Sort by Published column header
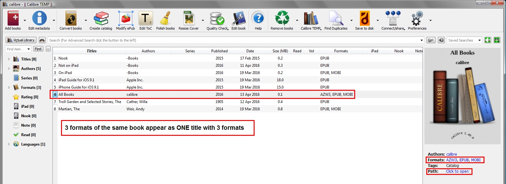 point(219,51)
